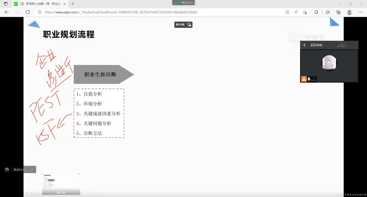Click the 腾讯会议 indicator at top
This screenshot has width=367, height=197.
(183, 3)
